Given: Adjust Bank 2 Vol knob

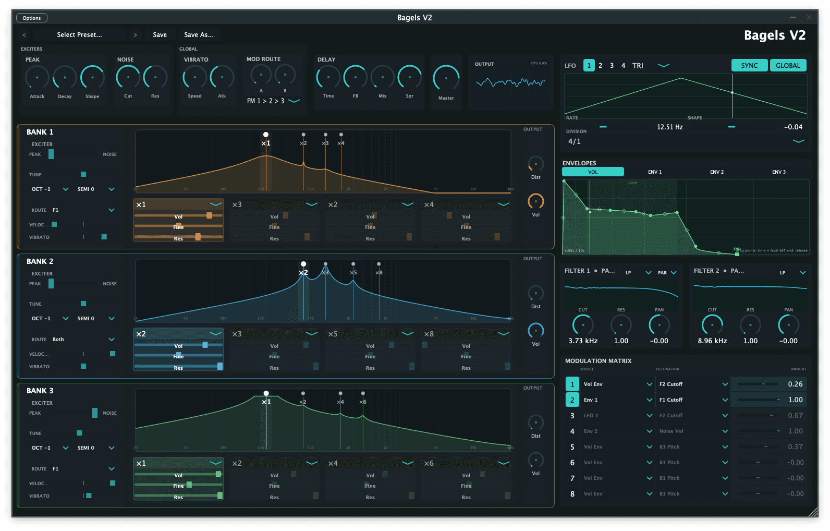Looking at the screenshot, I should point(536,331).
